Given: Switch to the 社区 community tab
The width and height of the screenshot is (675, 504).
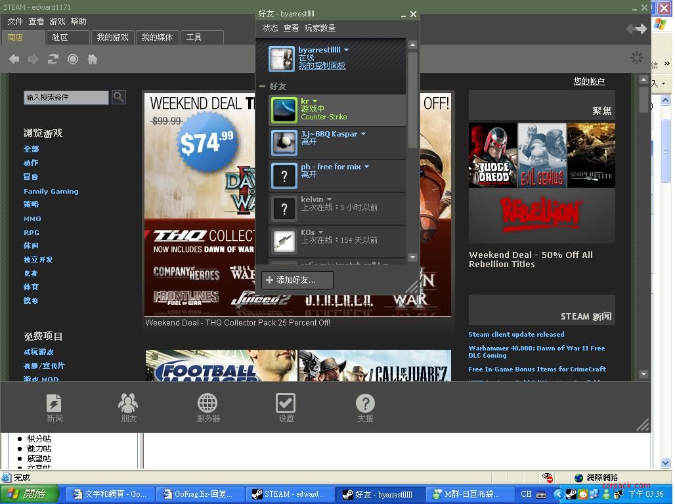Looking at the screenshot, I should [x=60, y=37].
